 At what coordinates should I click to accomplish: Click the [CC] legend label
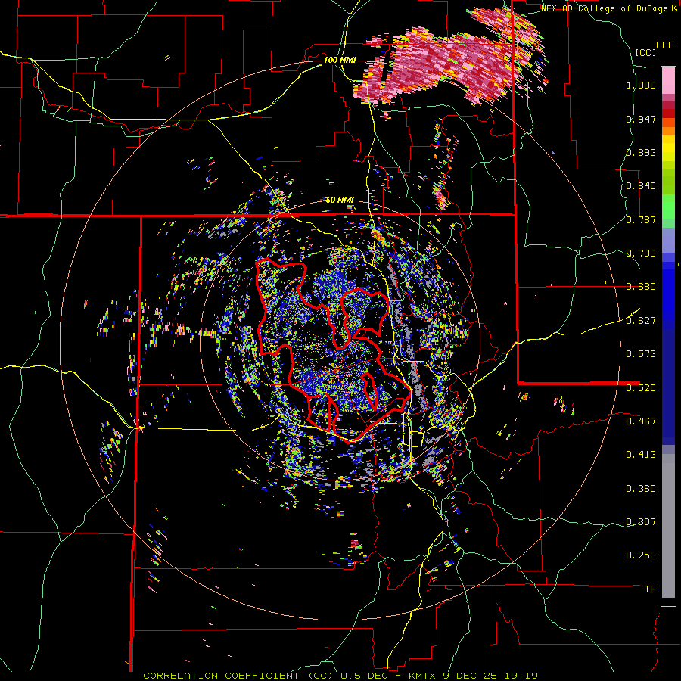(x=645, y=52)
